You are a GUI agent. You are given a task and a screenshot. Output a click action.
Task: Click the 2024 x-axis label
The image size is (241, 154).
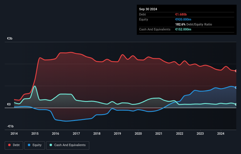tap(221, 134)
